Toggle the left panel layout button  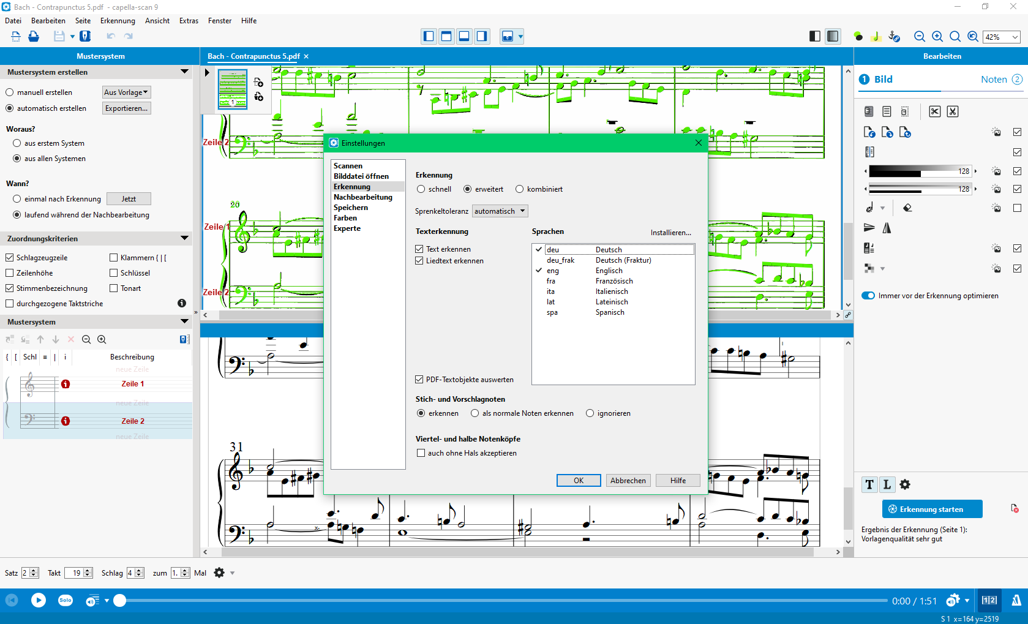click(429, 37)
